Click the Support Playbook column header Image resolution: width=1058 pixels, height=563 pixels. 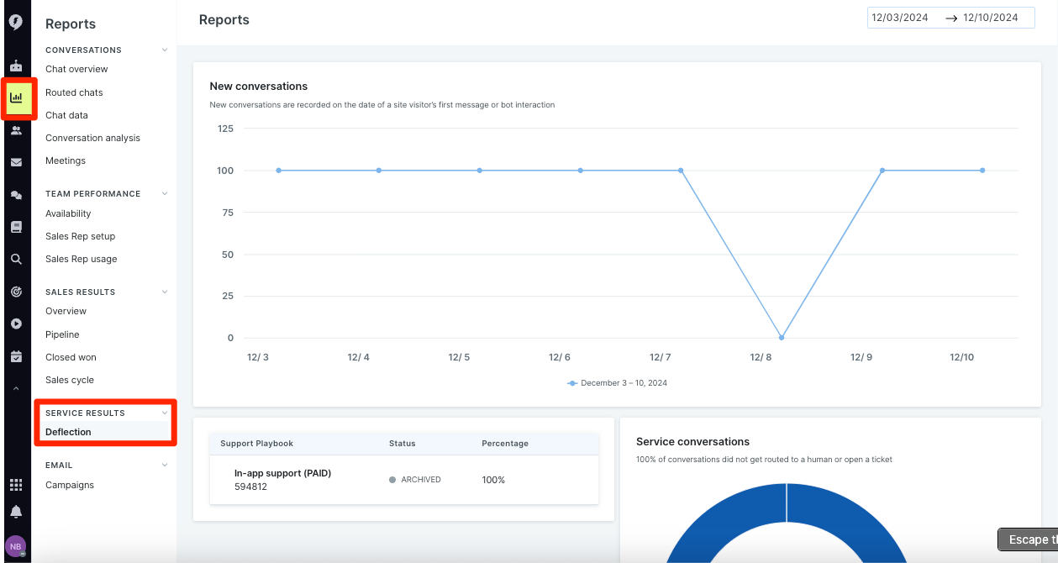(x=256, y=443)
